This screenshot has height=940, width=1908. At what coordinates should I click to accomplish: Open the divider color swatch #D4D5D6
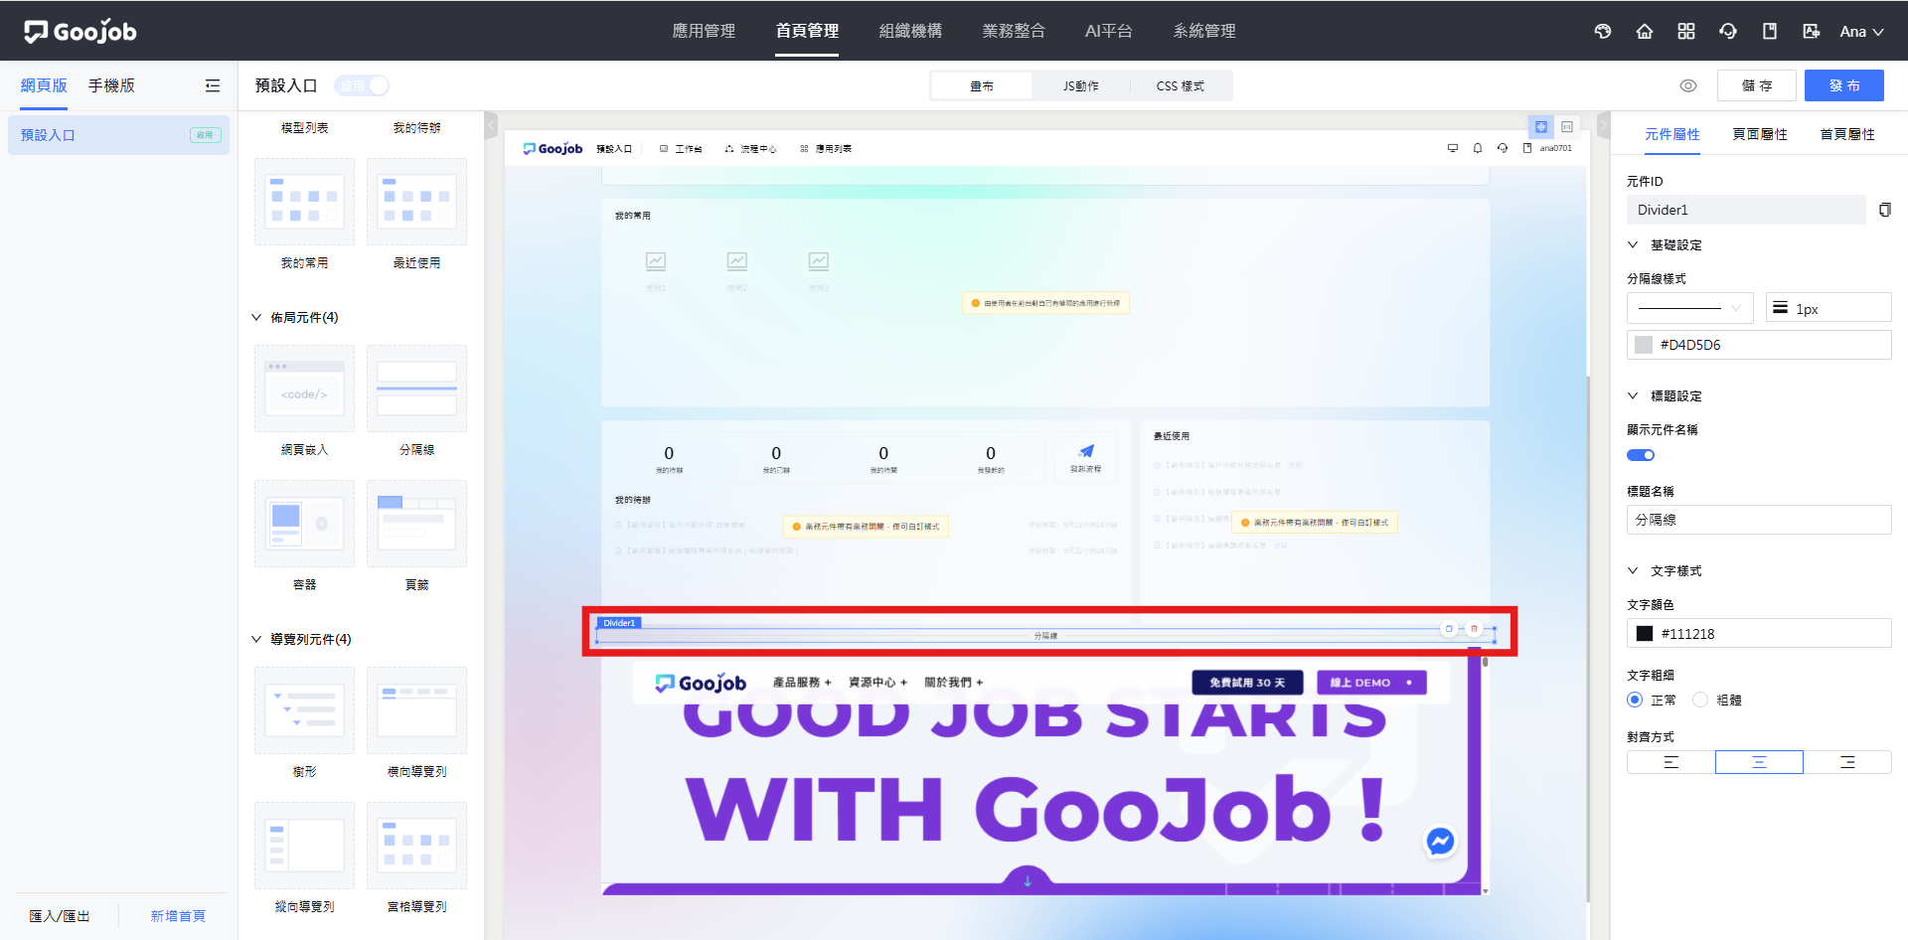pos(1644,345)
